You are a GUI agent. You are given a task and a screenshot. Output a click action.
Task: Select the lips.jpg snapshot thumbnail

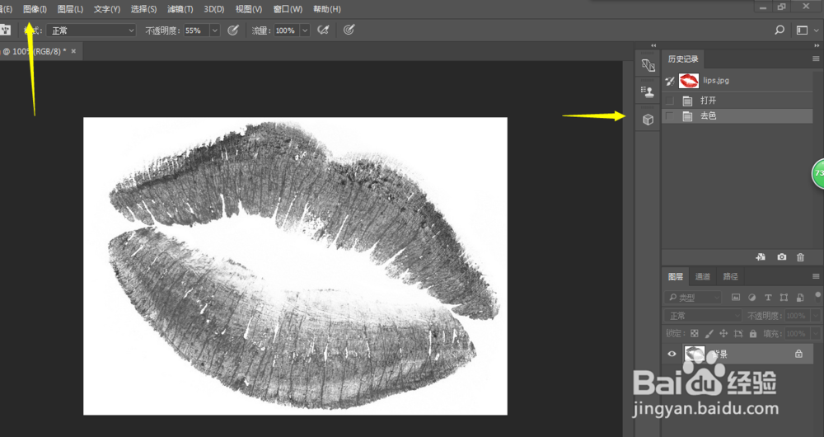pyautogui.click(x=689, y=81)
